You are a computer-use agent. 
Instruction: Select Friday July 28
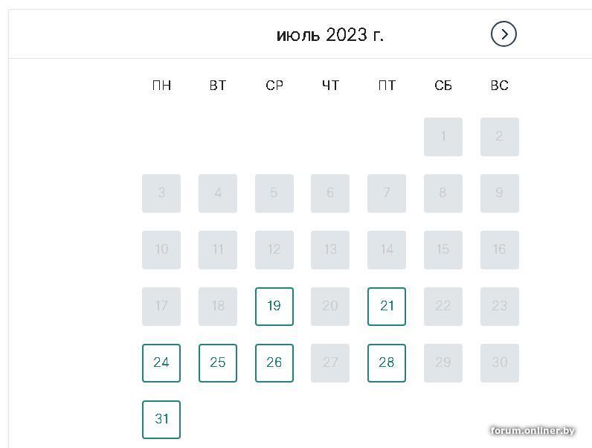click(387, 363)
